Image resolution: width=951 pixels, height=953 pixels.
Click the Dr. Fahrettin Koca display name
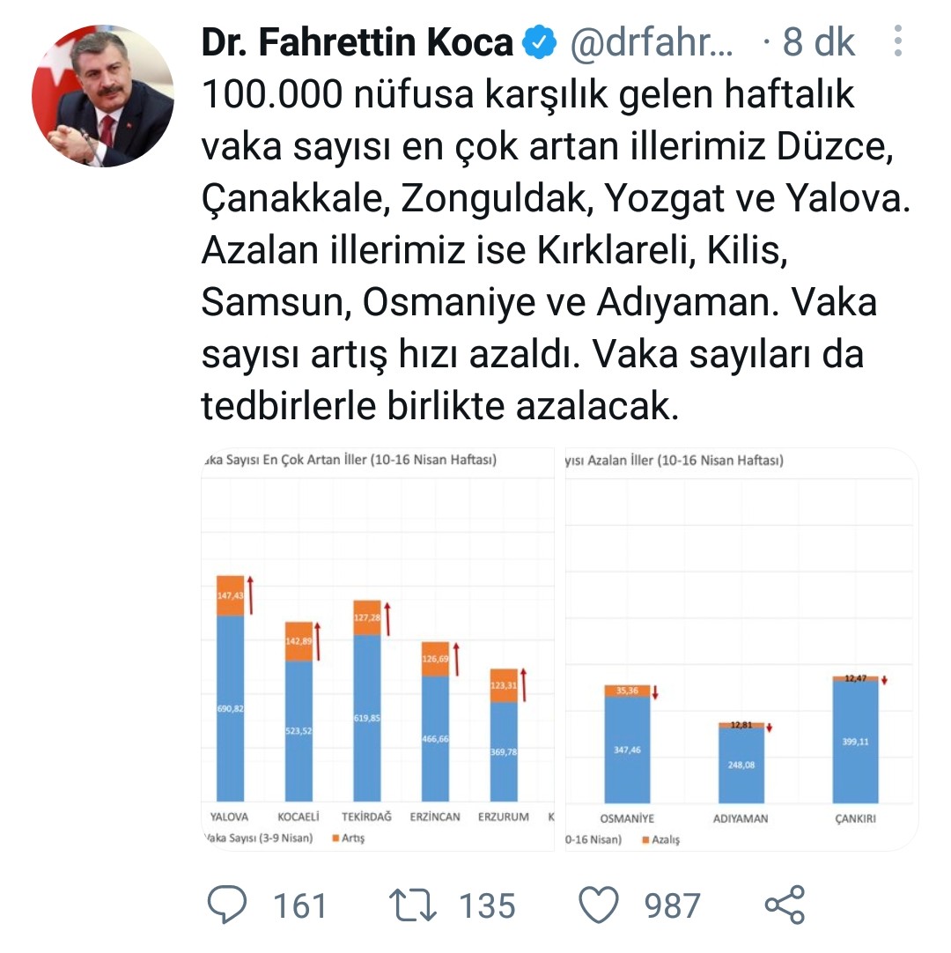(358, 42)
